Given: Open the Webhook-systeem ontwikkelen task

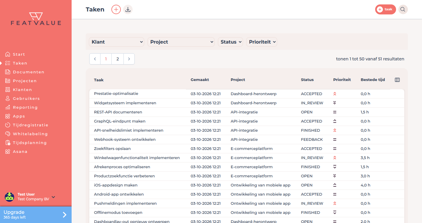Looking at the screenshot, I should [x=125, y=139].
